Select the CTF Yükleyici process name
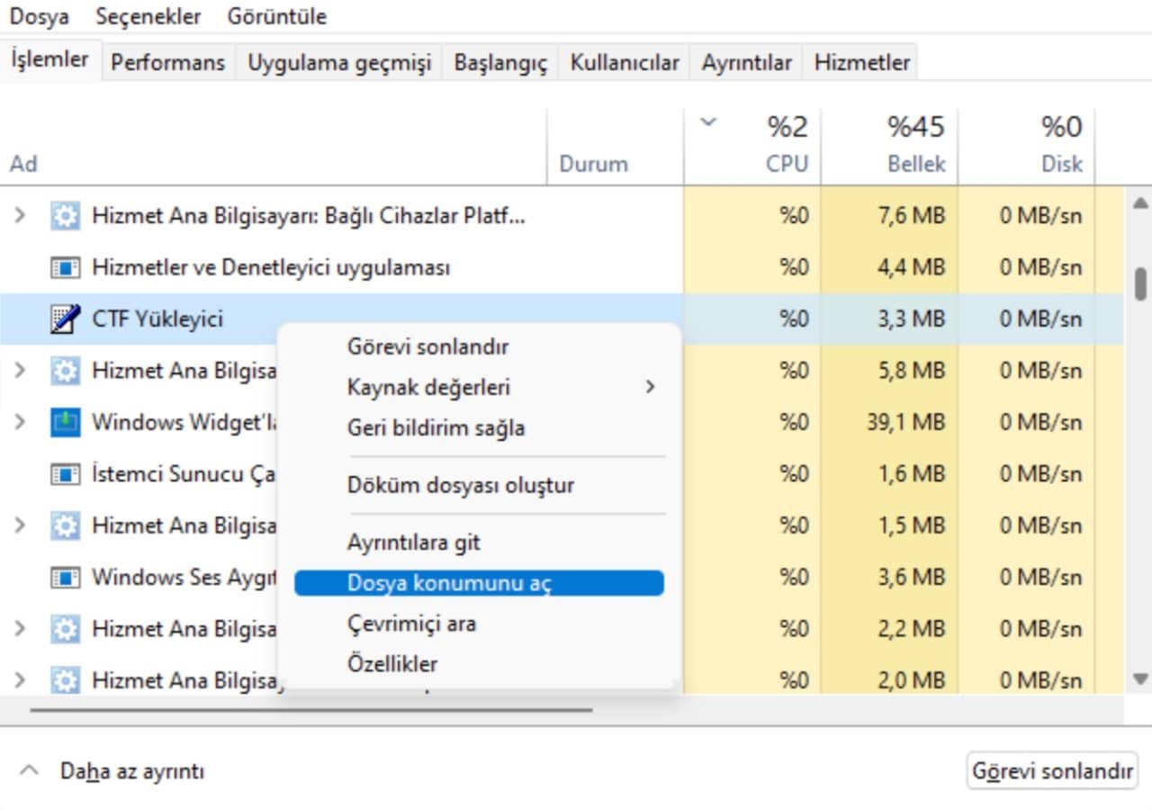This screenshot has height=810, width=1152. pos(157,319)
